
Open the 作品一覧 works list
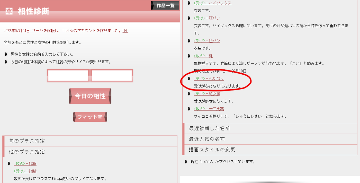tap(165, 5)
